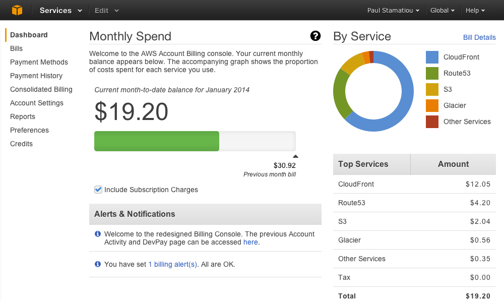Go to Account Settings
Viewport: 504px width, 300px height.
coord(37,103)
